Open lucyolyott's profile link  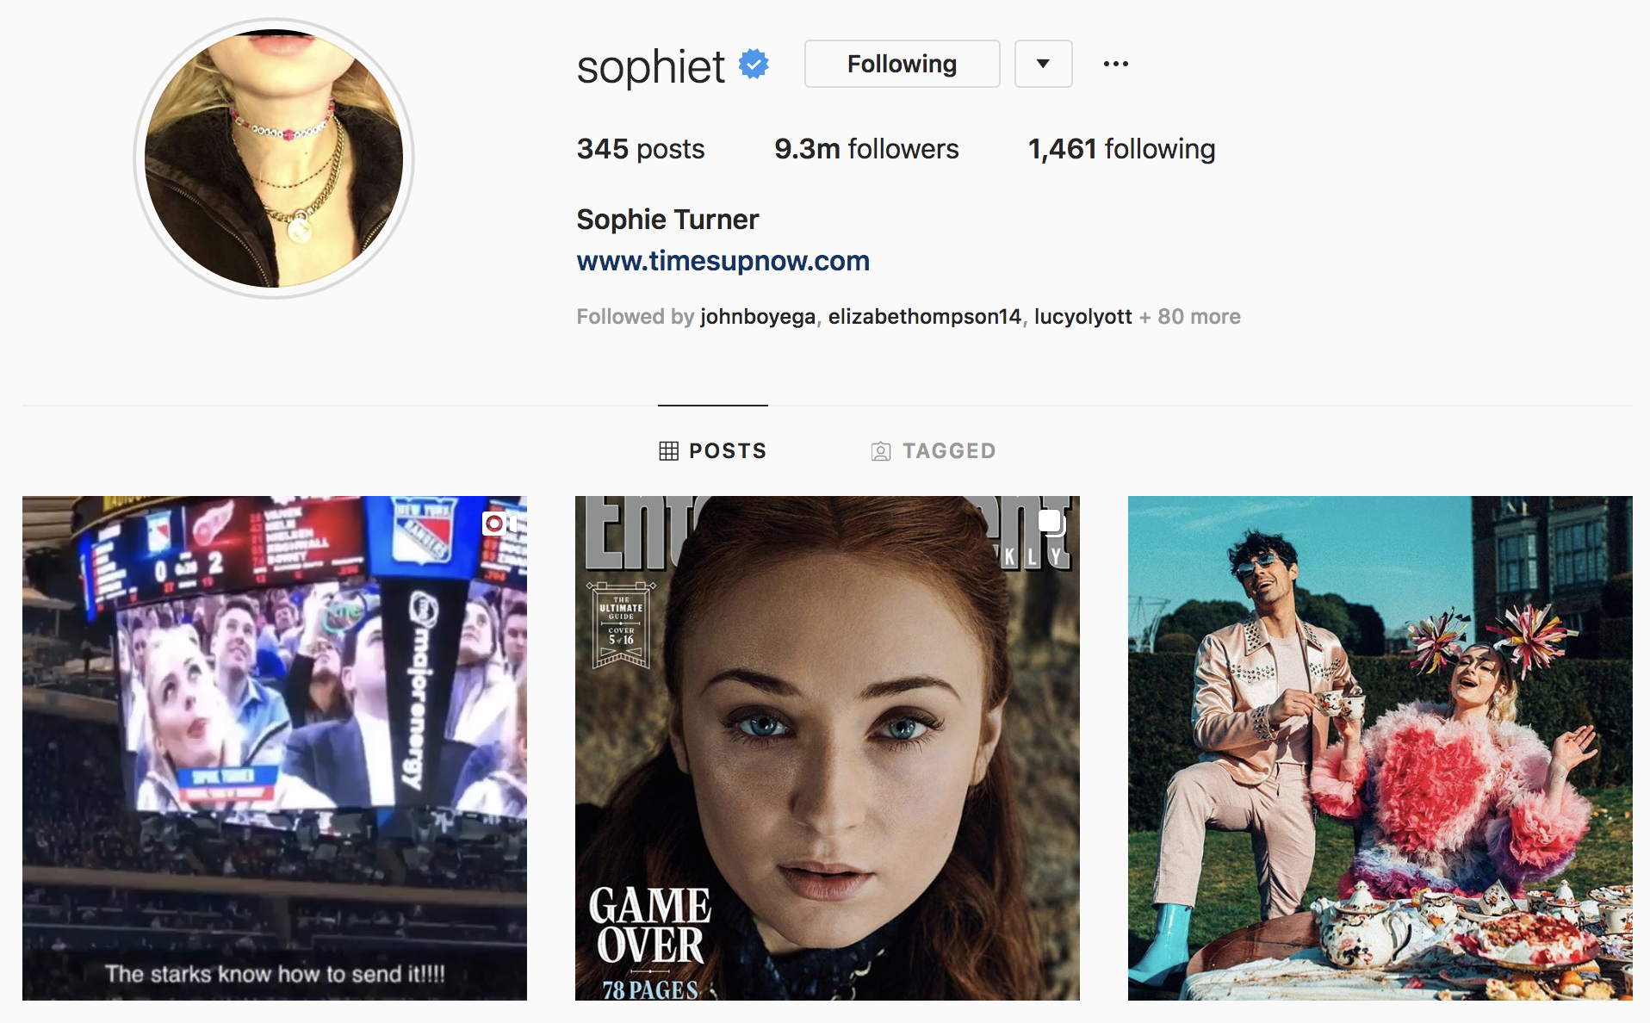[x=1082, y=317]
